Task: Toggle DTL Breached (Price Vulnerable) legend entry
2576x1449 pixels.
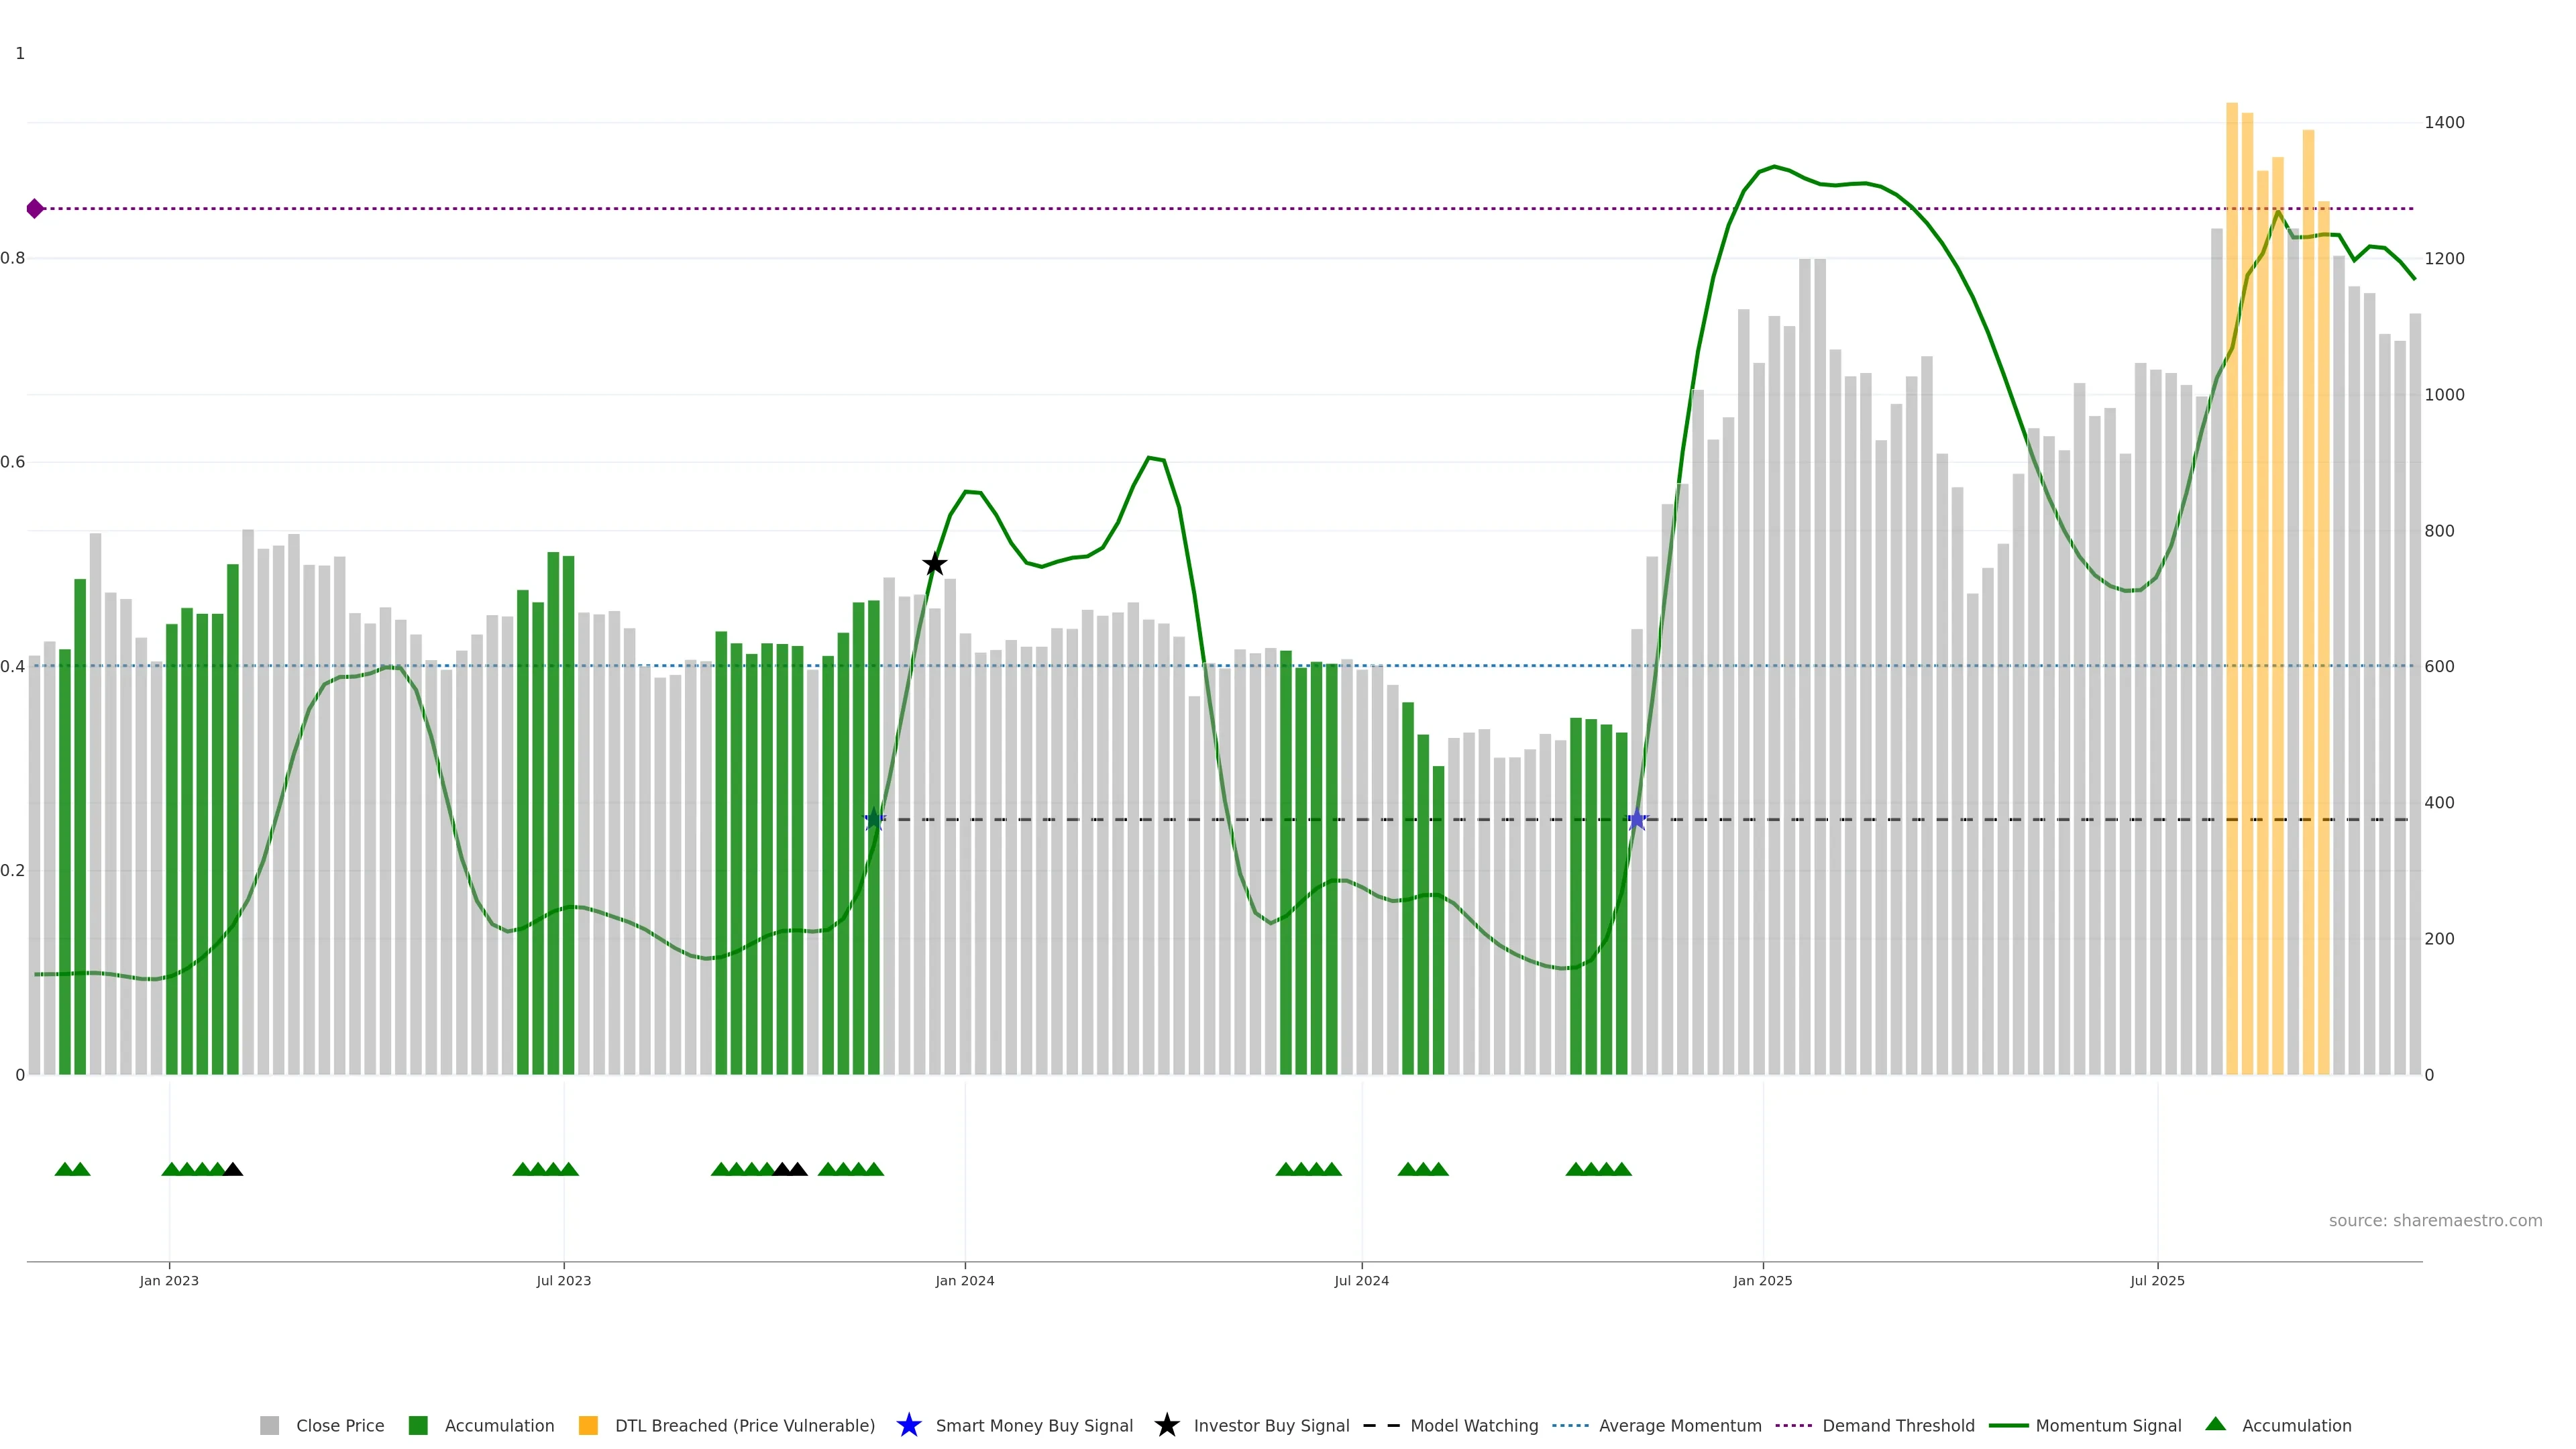Action: point(744,1425)
